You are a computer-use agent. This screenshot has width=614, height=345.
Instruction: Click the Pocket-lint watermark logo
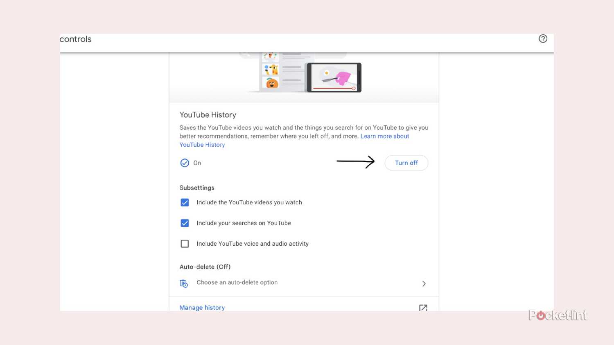558,315
